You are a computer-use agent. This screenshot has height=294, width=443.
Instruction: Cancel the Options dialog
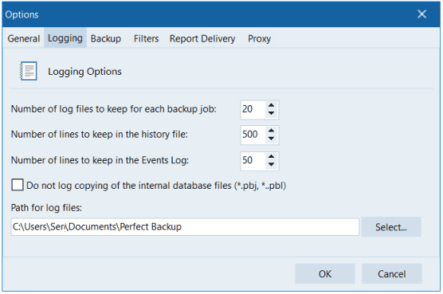pos(392,273)
